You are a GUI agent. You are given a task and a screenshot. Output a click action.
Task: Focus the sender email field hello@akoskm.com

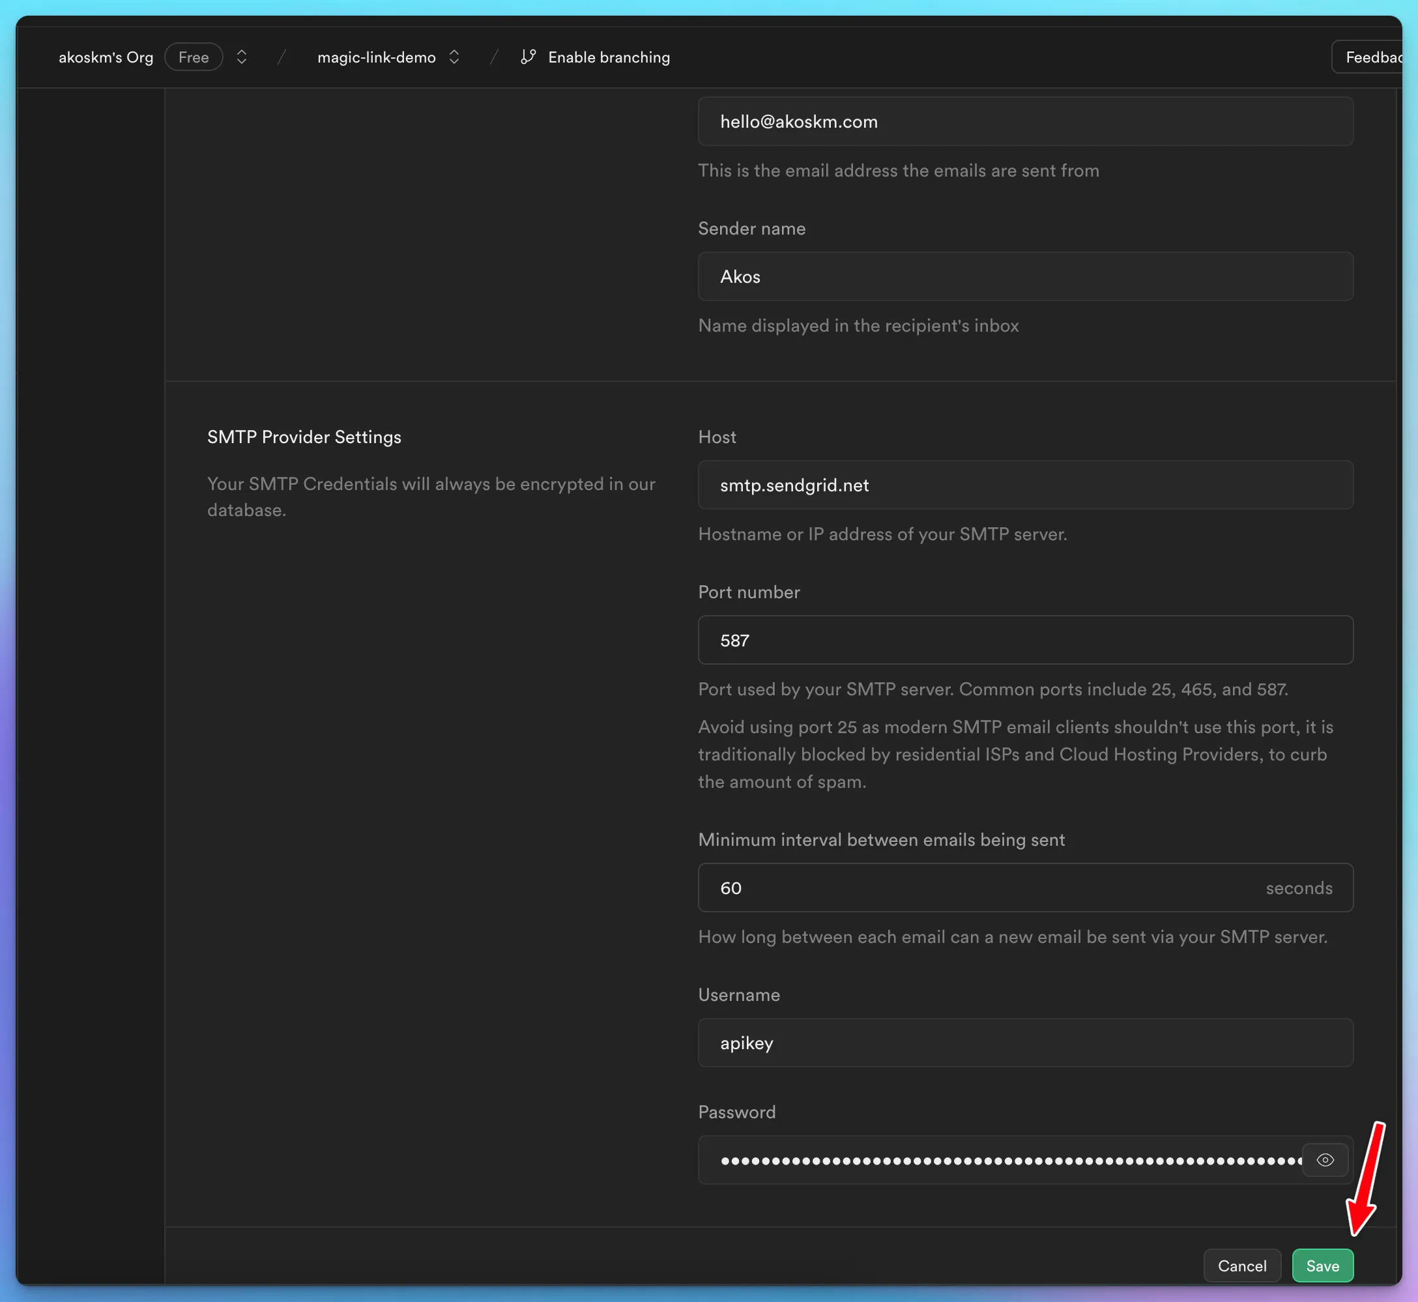(x=1026, y=121)
